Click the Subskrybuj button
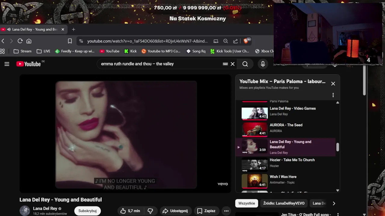Screen dimensions: 385x216 tap(88, 211)
